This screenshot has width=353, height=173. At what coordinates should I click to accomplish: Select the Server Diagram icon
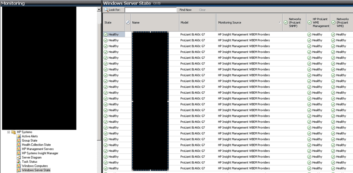pyautogui.click(x=19, y=157)
